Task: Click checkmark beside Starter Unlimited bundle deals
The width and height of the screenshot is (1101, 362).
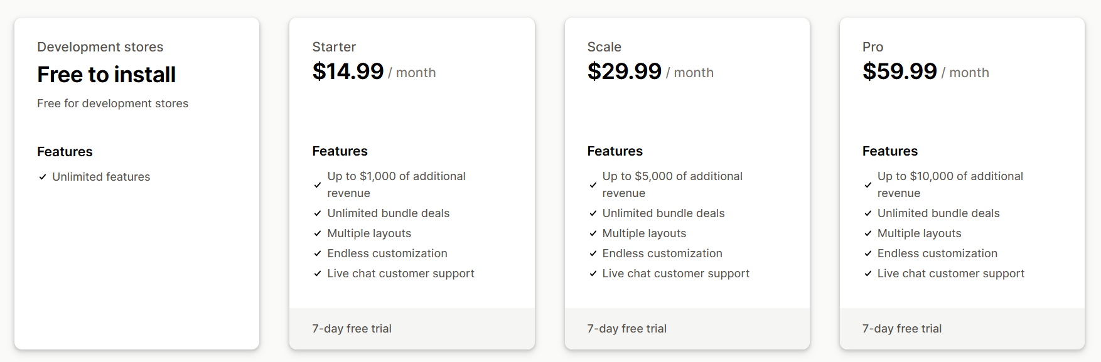Action: click(x=318, y=213)
